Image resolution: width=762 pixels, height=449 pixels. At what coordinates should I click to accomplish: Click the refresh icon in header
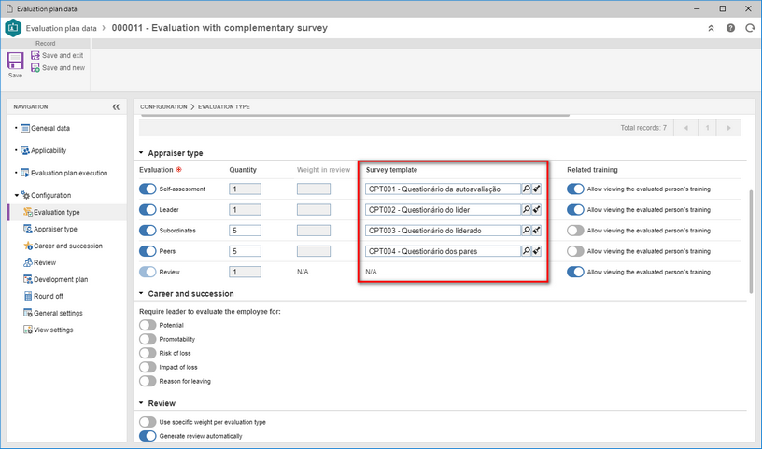(750, 28)
